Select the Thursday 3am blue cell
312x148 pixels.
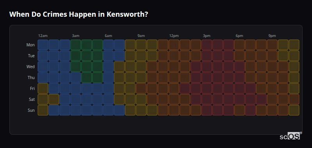76,78
